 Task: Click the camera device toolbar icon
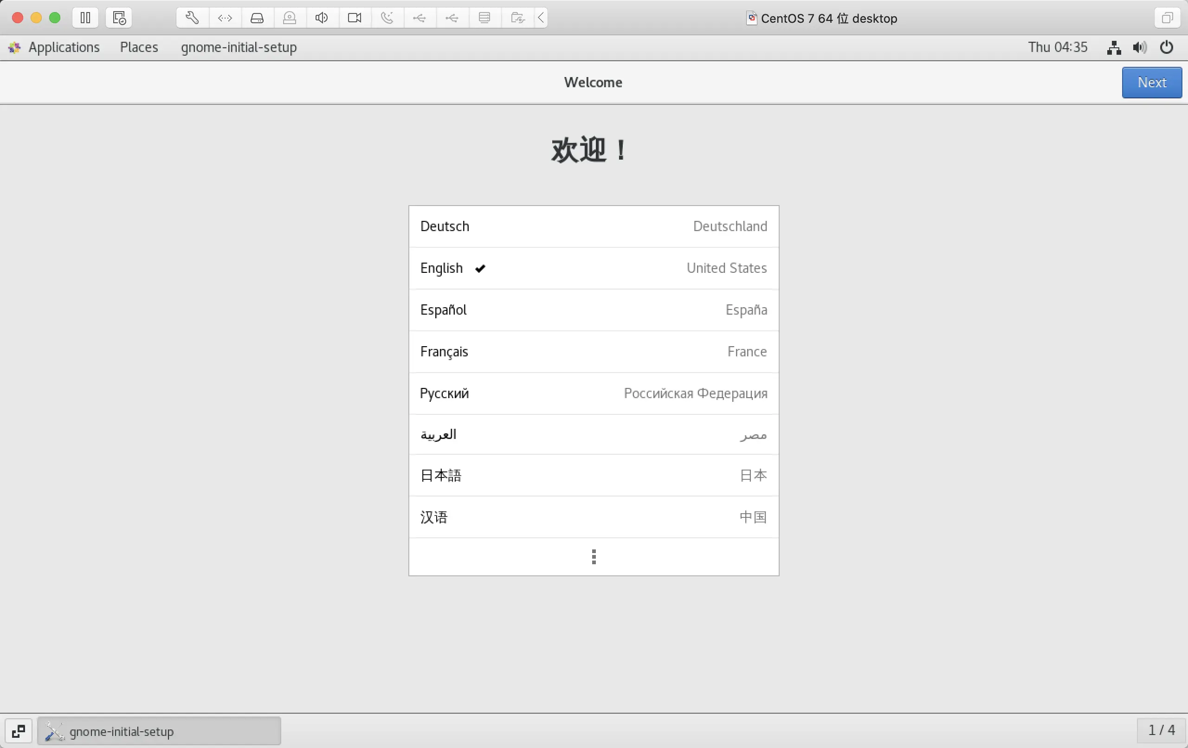[354, 18]
